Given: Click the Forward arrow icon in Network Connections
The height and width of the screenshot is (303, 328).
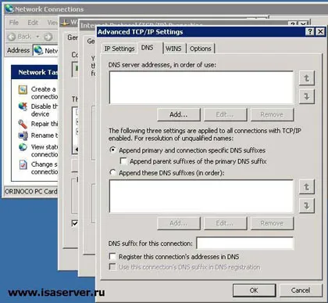Looking at the screenshot, I should pos(48,37).
